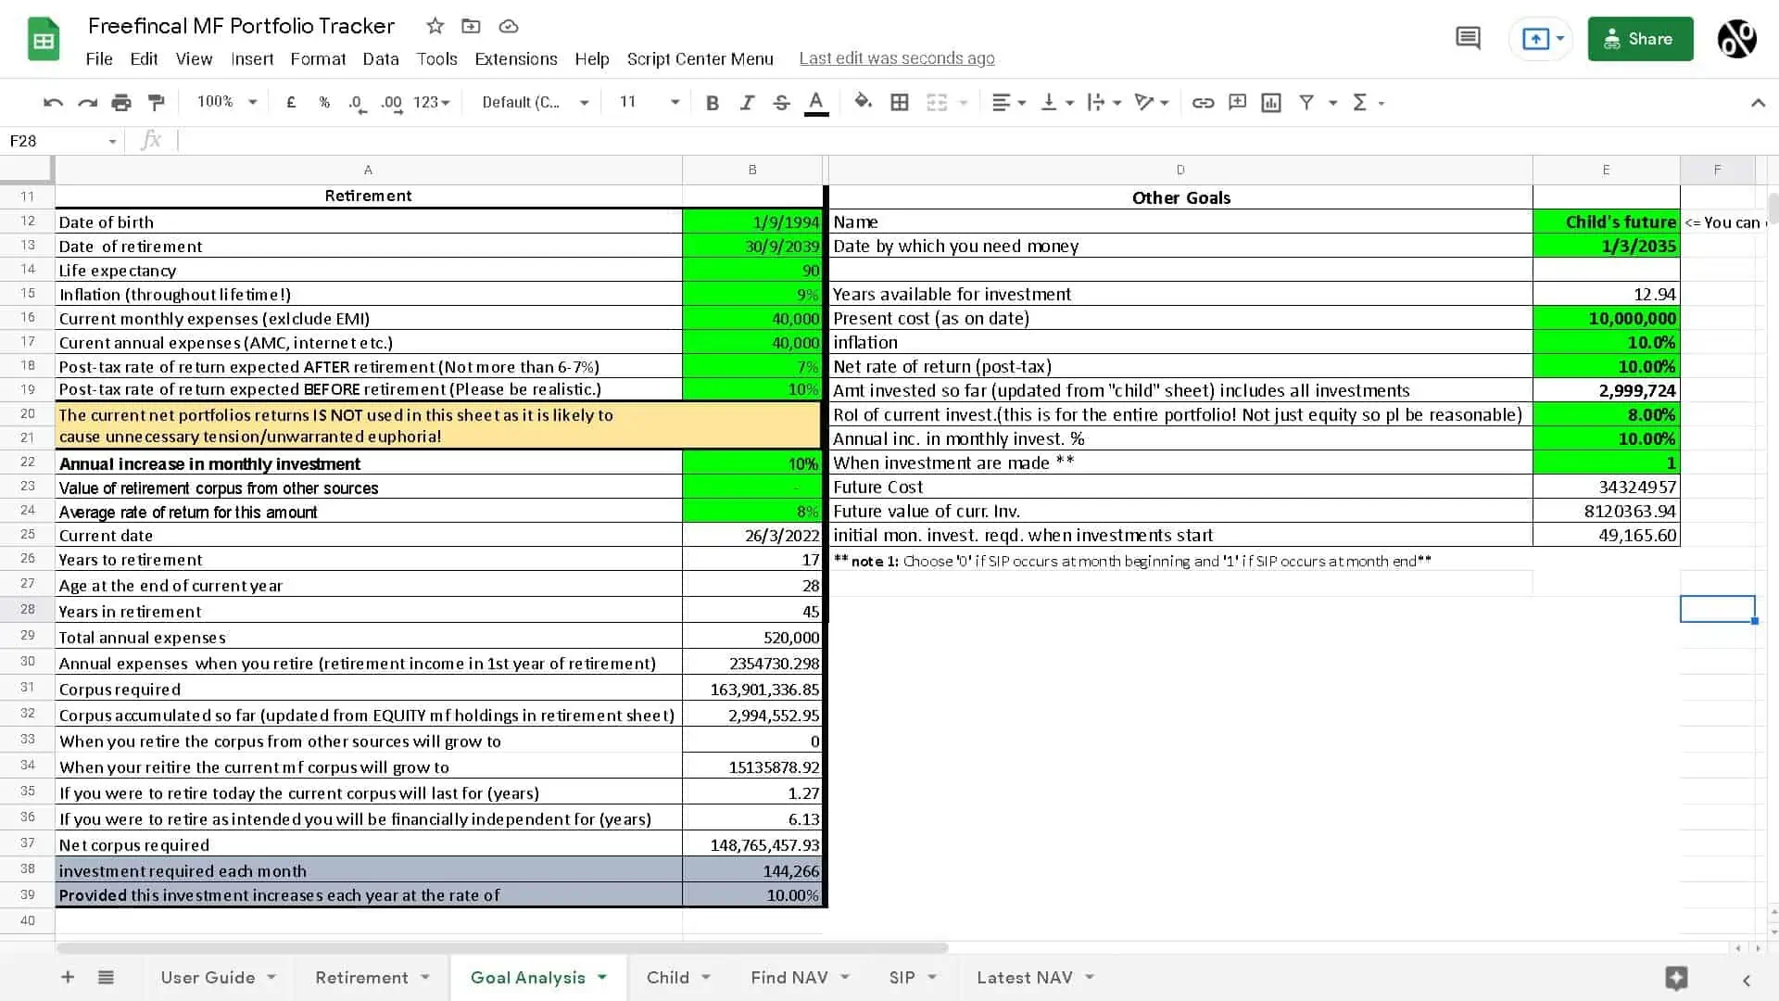This screenshot has width=1779, height=1001.
Task: Show all sheets list
Action: click(x=106, y=977)
